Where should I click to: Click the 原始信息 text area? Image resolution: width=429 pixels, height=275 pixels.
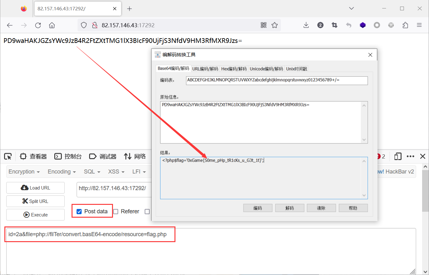click(264, 122)
